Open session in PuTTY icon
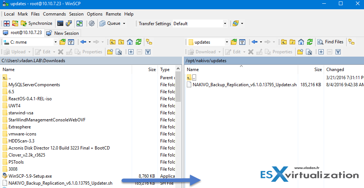The height and width of the screenshot is (188, 364). pos(69,23)
